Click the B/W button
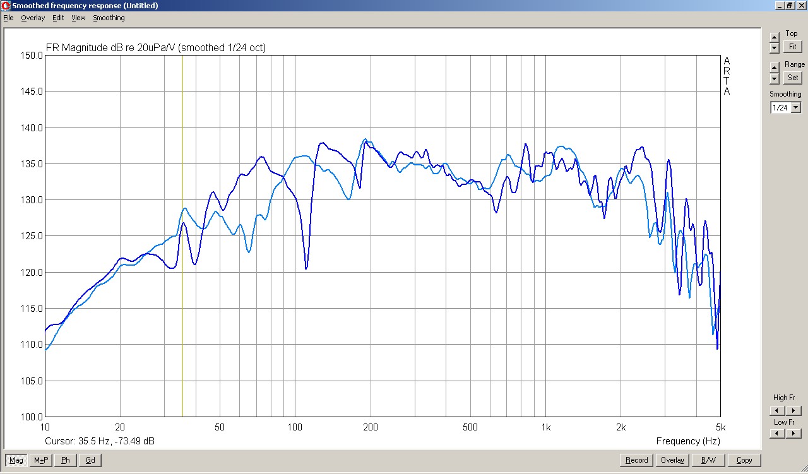The image size is (808, 474). tap(708, 460)
